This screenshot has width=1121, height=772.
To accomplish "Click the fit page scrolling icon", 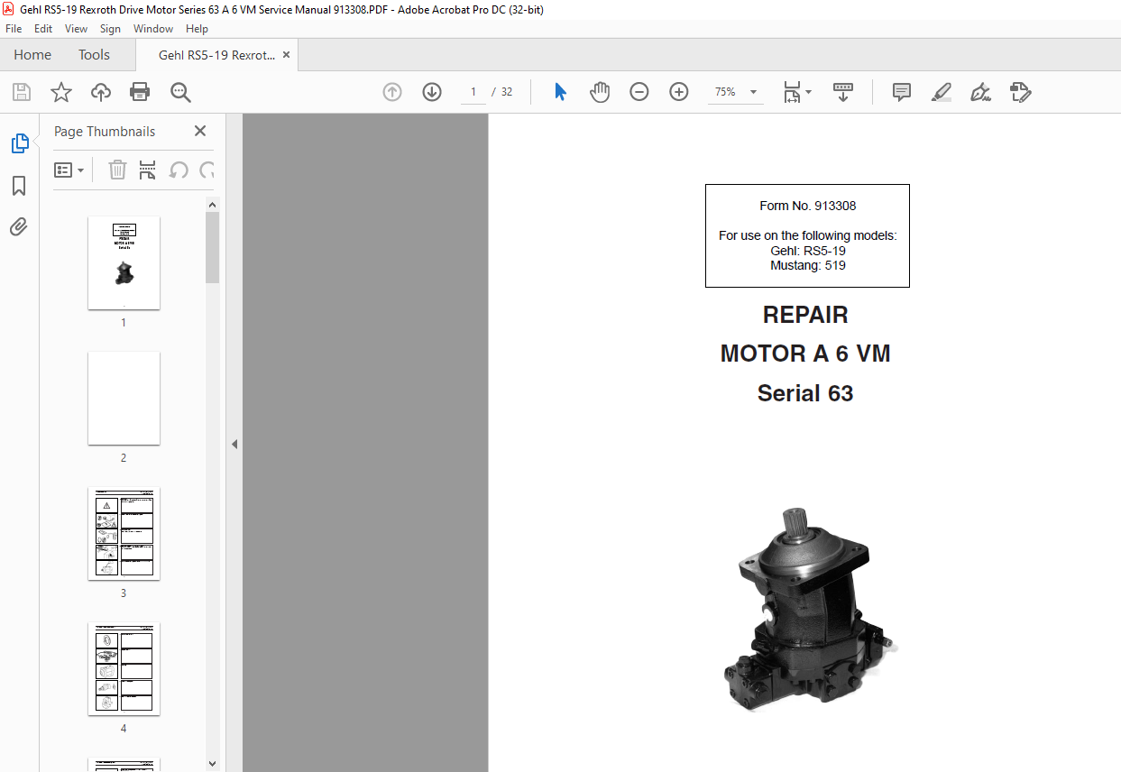I will pos(792,92).
